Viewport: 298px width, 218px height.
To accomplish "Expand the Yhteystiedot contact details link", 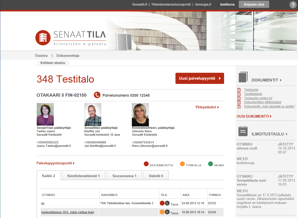I will pos(207,107).
